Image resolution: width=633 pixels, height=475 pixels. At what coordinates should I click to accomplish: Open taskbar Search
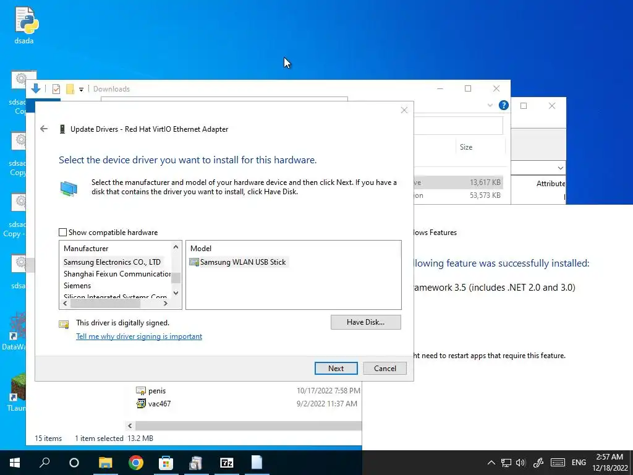tap(45, 463)
